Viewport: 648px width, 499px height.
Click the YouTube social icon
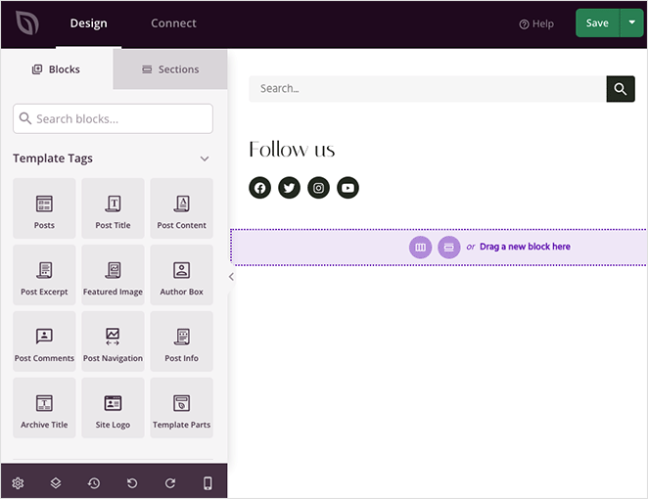(x=347, y=188)
